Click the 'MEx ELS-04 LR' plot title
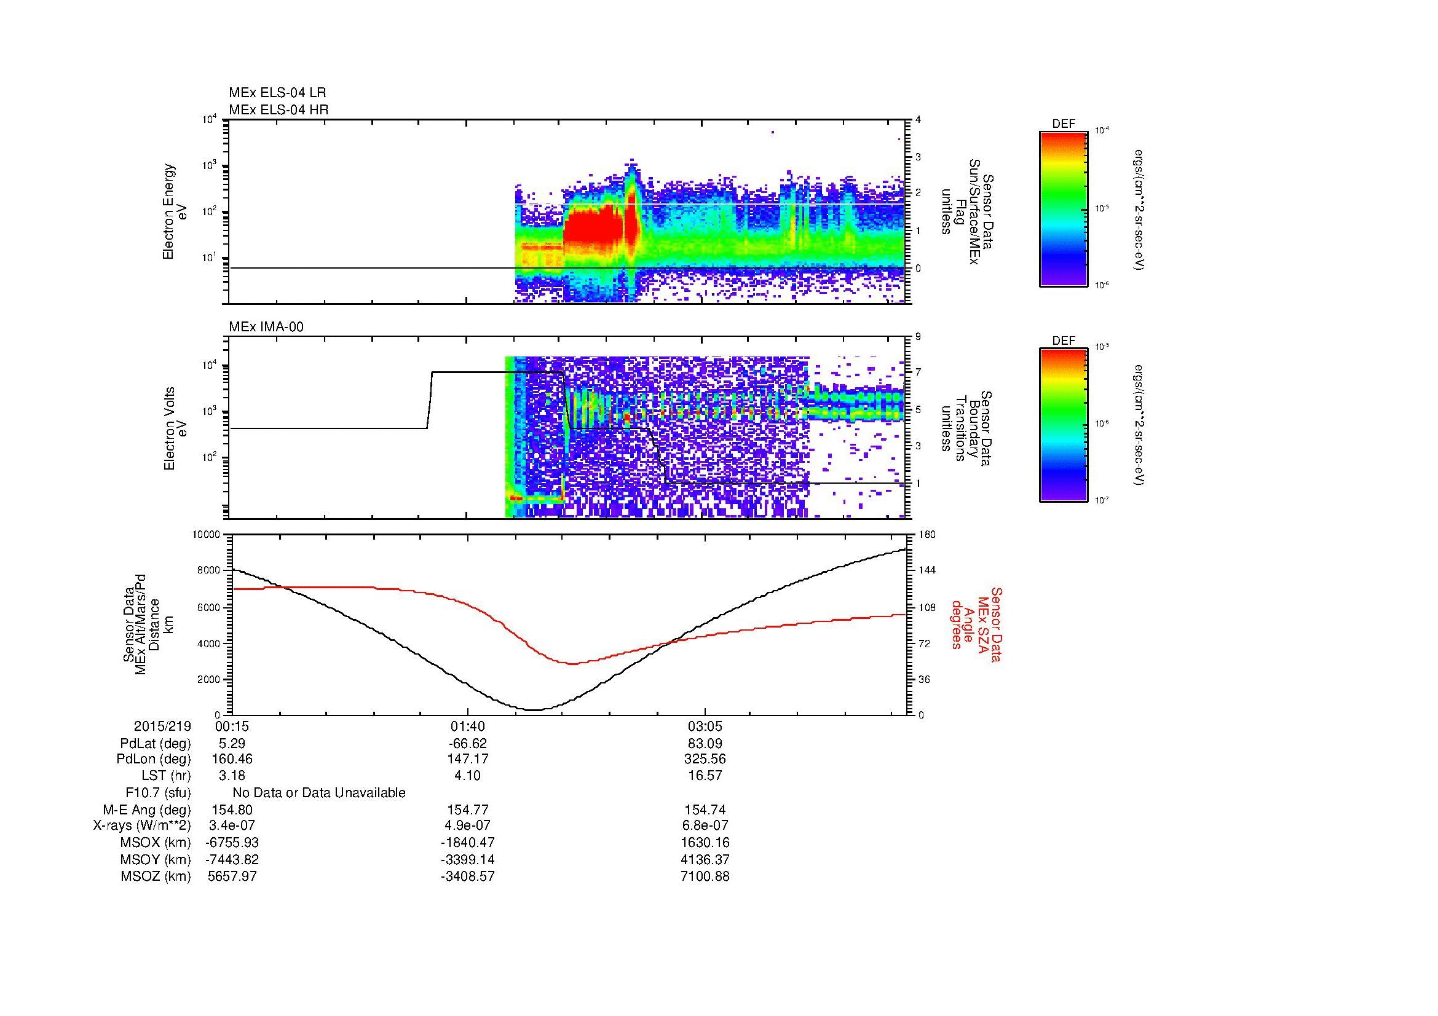This screenshot has width=1438, height=1016. [x=277, y=93]
